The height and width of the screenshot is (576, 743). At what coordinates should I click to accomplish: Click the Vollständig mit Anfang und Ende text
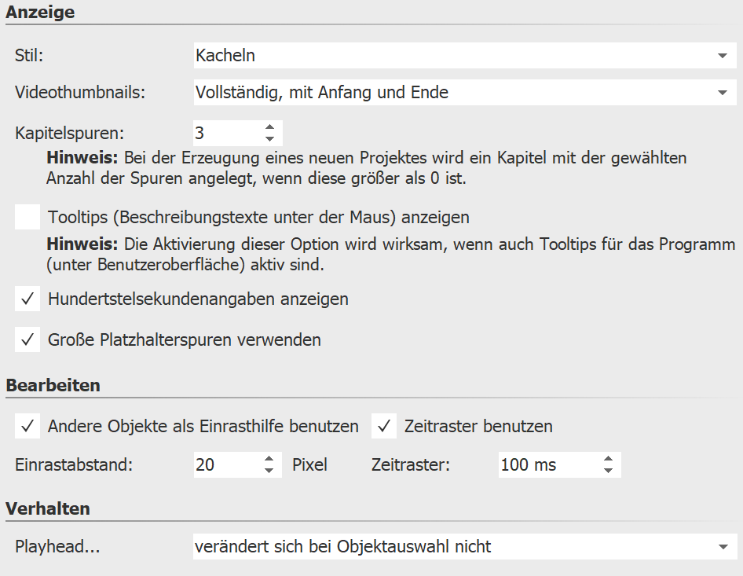click(324, 92)
